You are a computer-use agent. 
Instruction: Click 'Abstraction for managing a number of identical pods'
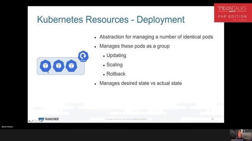[x=156, y=37]
